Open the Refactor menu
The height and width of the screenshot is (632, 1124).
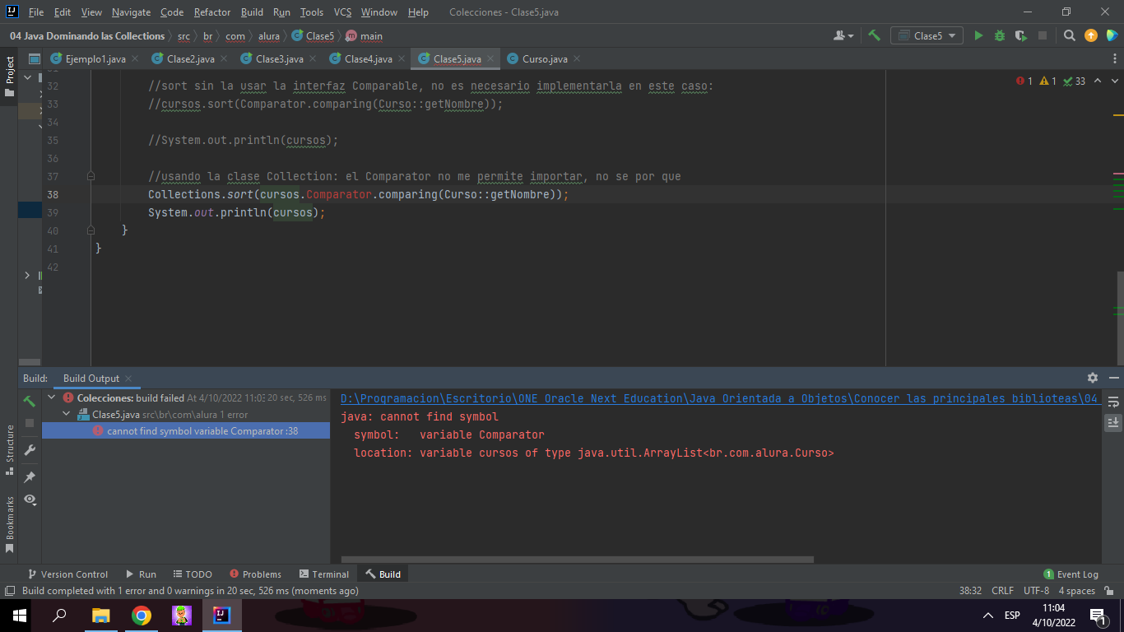[x=212, y=12]
